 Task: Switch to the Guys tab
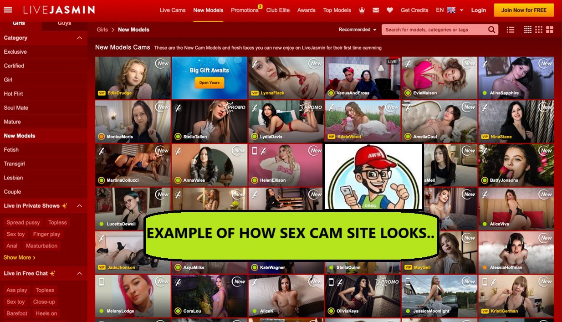click(x=64, y=23)
